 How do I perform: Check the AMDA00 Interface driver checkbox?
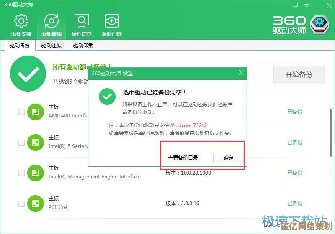click(x=21, y=112)
